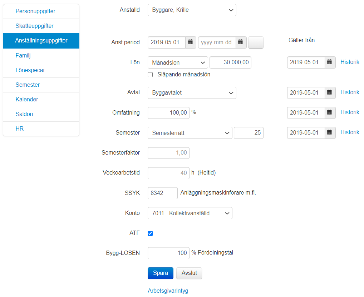The image size is (364, 297).
Task: Open the Konto 7011 dropdown
Action: coord(190,213)
